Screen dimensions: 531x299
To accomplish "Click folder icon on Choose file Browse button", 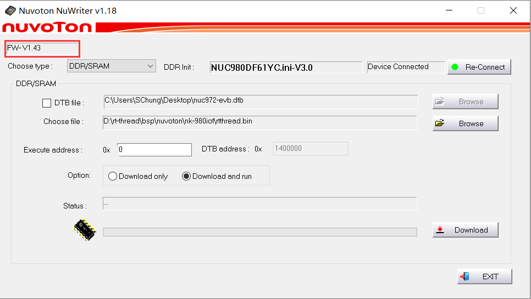I will (440, 123).
